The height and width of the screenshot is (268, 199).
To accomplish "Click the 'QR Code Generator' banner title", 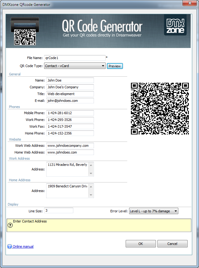I will pos(102,26).
